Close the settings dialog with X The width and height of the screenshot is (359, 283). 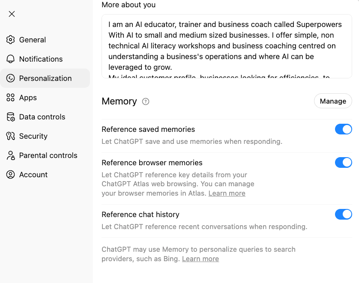point(12,14)
